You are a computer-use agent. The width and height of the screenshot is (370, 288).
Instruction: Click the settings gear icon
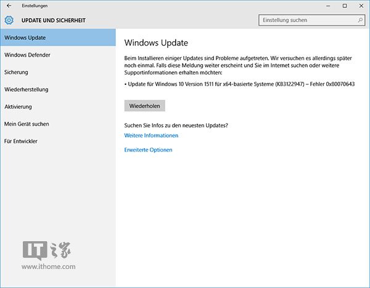coord(9,20)
